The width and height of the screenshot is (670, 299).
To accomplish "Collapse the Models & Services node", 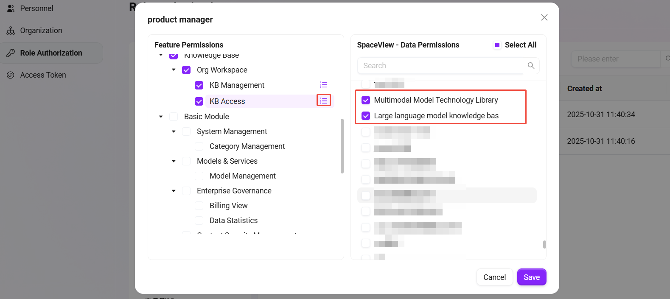I will pyautogui.click(x=174, y=161).
